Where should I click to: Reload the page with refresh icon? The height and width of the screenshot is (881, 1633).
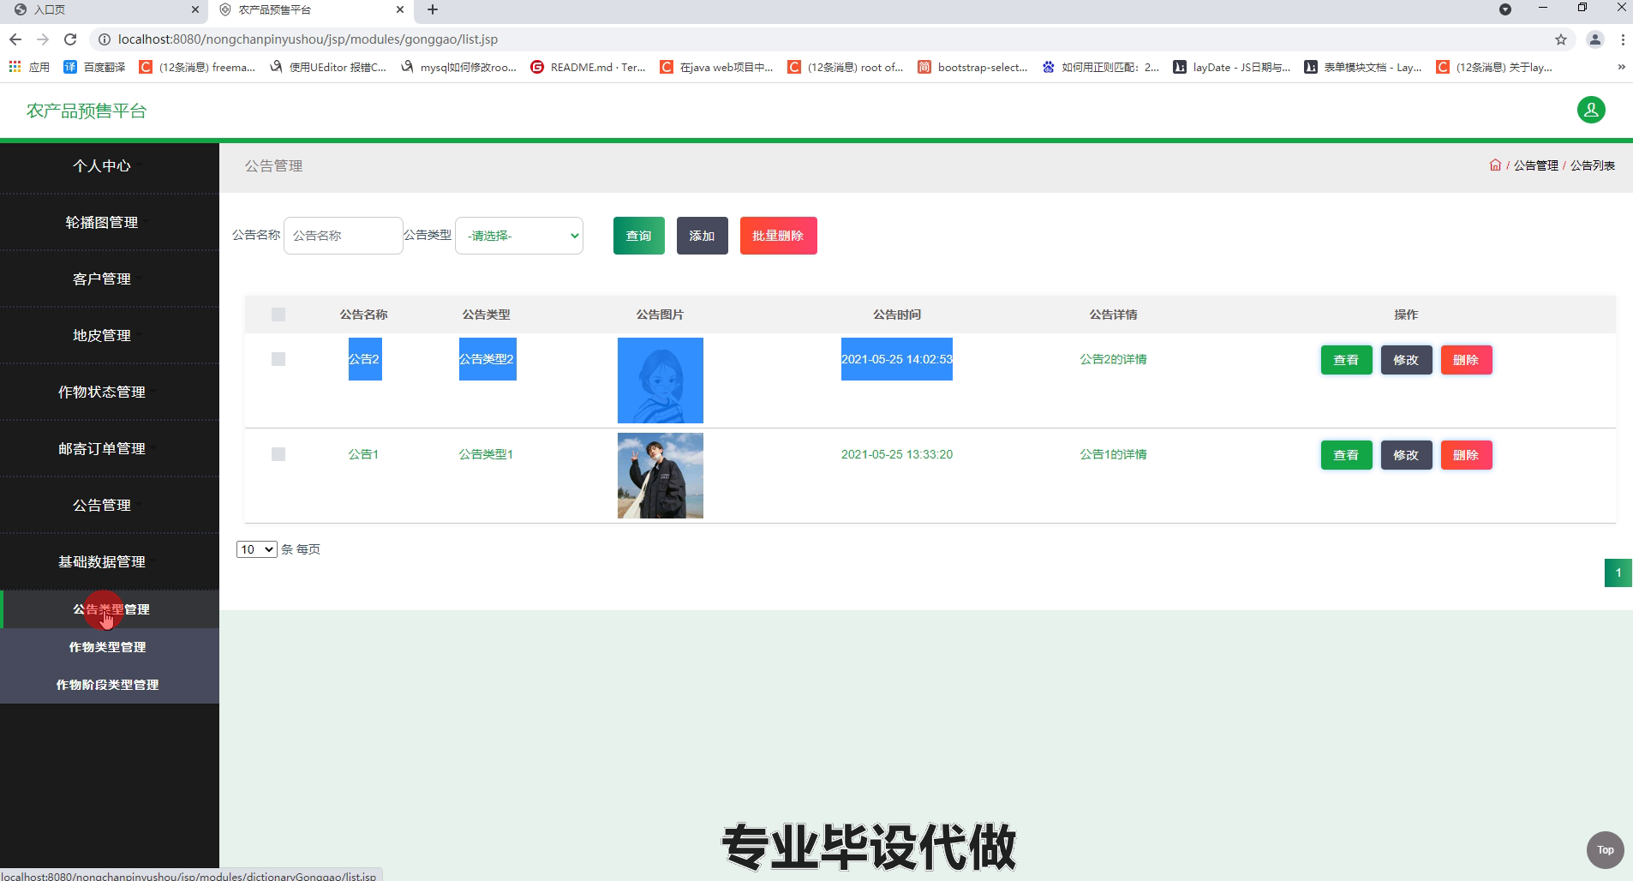pos(70,39)
